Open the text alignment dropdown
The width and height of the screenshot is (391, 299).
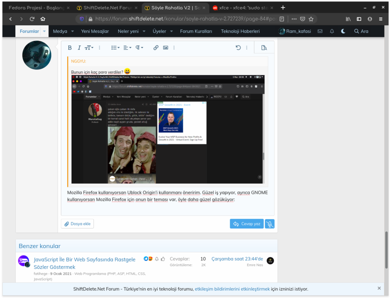(x=127, y=48)
